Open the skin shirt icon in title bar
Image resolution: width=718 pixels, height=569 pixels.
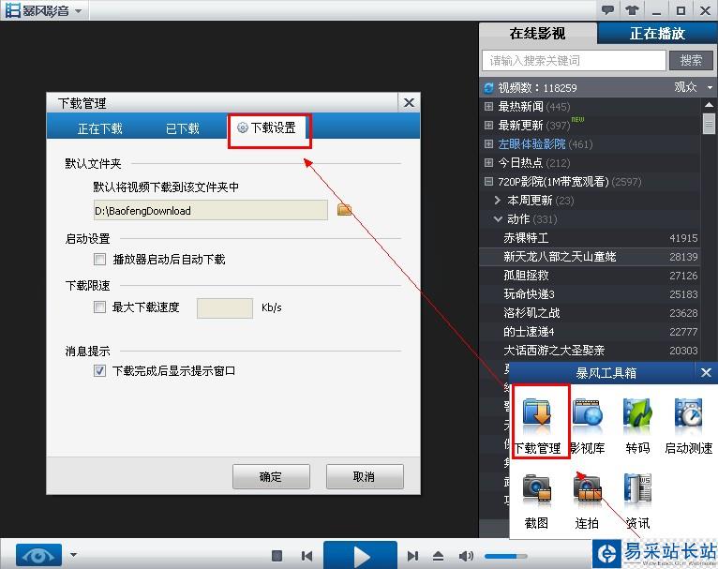point(633,9)
